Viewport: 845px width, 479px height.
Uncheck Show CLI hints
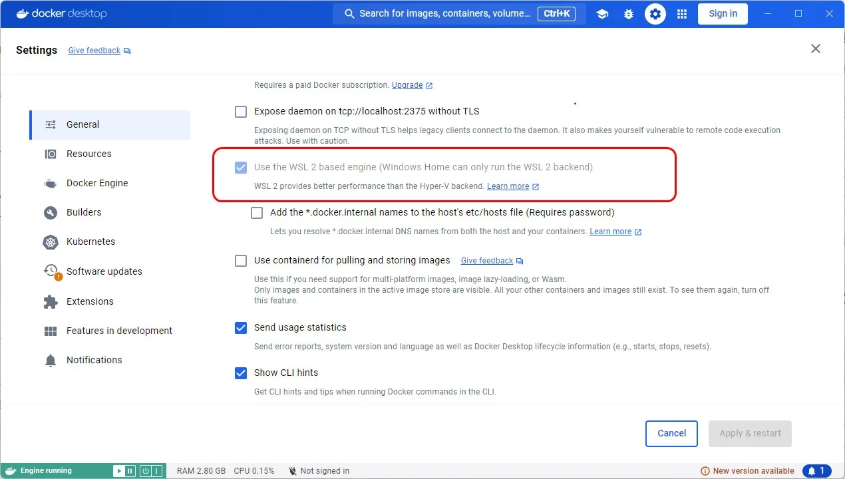pyautogui.click(x=241, y=373)
